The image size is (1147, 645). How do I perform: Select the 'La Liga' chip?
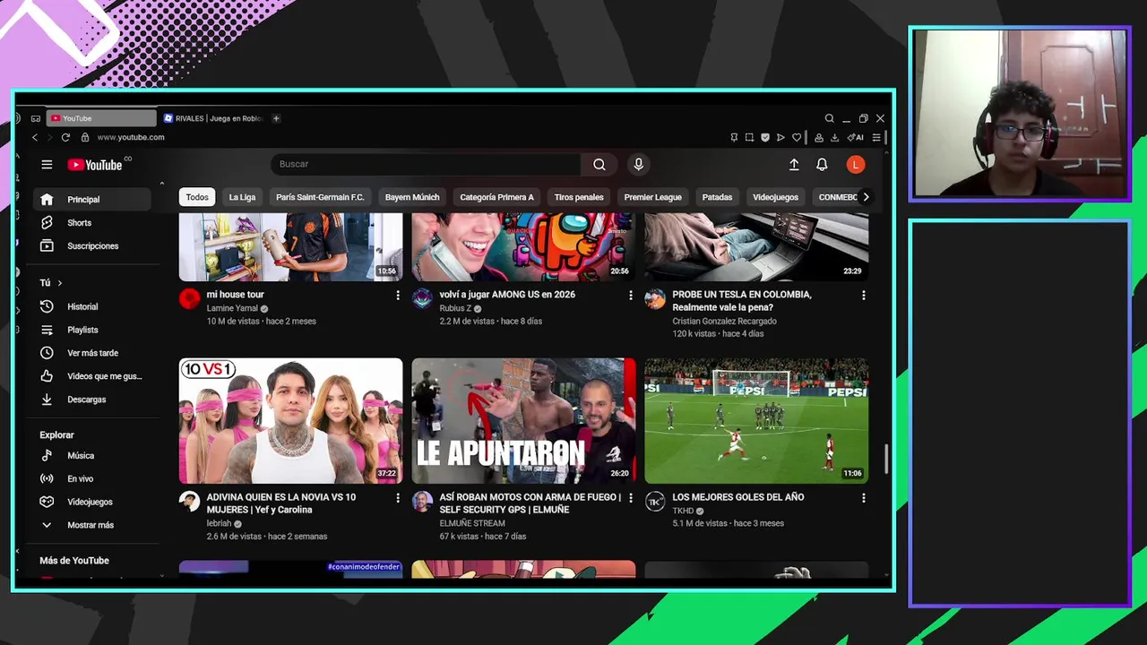[x=242, y=197]
